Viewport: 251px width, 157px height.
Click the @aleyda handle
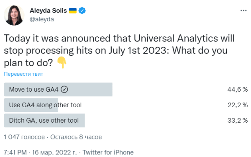click(42, 19)
